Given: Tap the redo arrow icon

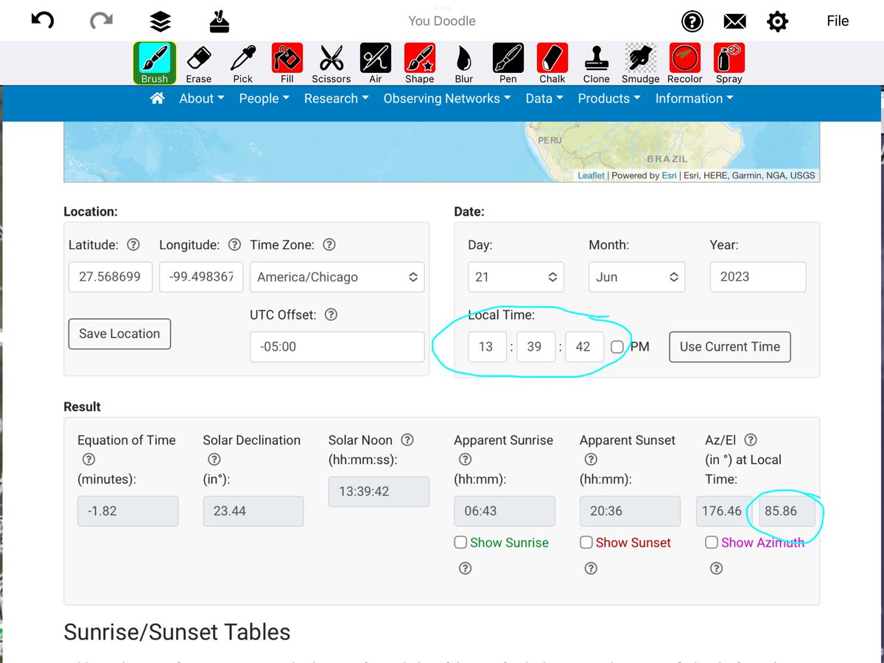Looking at the screenshot, I should (x=101, y=21).
